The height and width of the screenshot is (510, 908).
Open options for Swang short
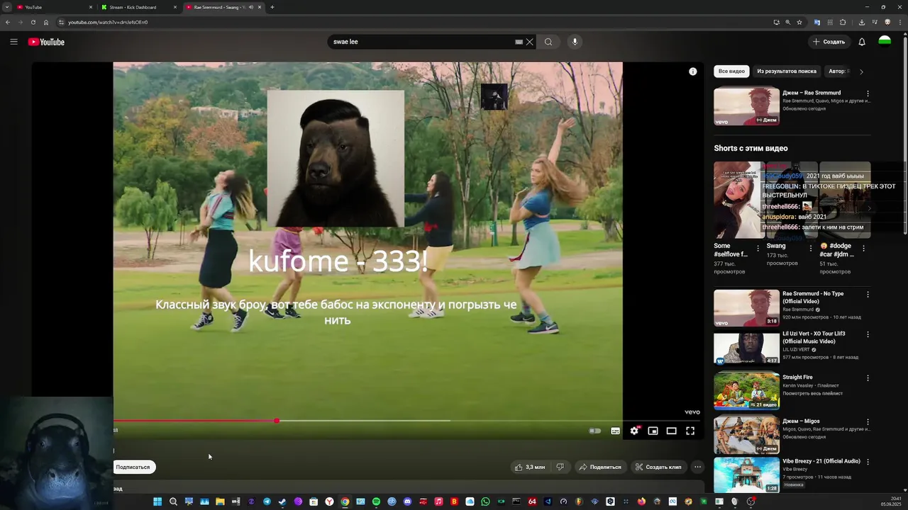point(811,249)
